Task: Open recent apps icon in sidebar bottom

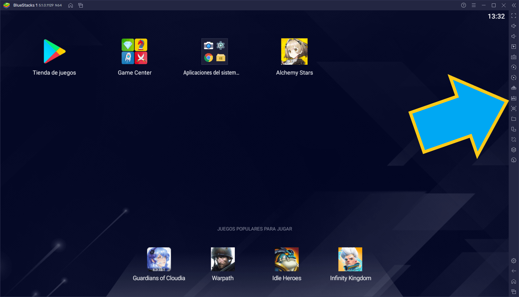Action: pos(514,292)
